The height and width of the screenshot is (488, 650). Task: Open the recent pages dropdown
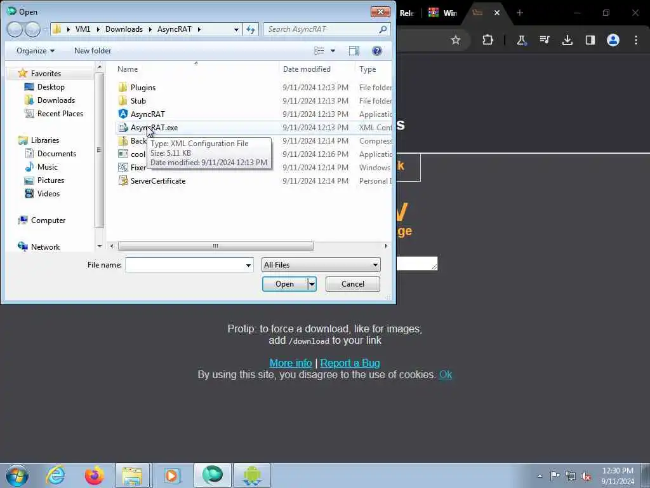[45, 29]
